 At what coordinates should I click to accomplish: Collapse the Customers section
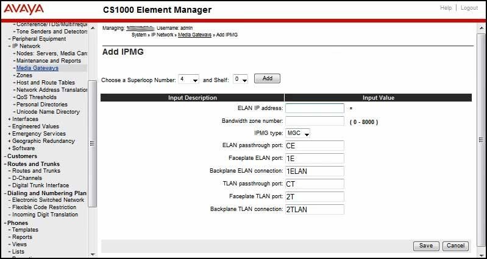pos(5,156)
